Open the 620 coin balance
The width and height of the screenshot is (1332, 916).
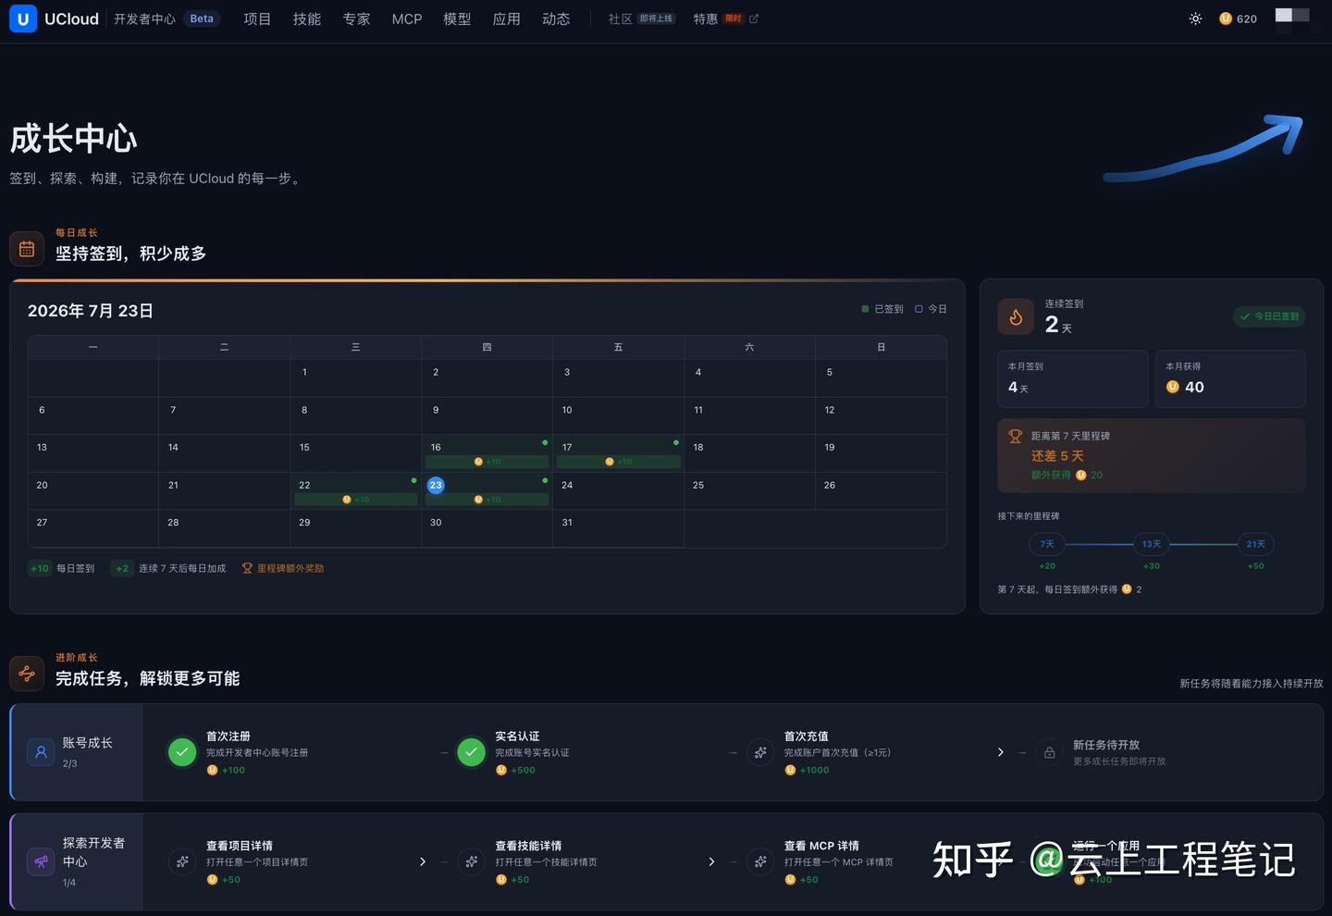tap(1238, 19)
